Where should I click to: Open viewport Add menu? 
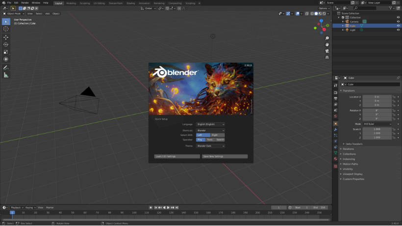pyautogui.click(x=48, y=14)
